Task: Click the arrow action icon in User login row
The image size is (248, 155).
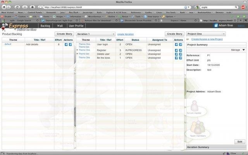Action: point(176,45)
